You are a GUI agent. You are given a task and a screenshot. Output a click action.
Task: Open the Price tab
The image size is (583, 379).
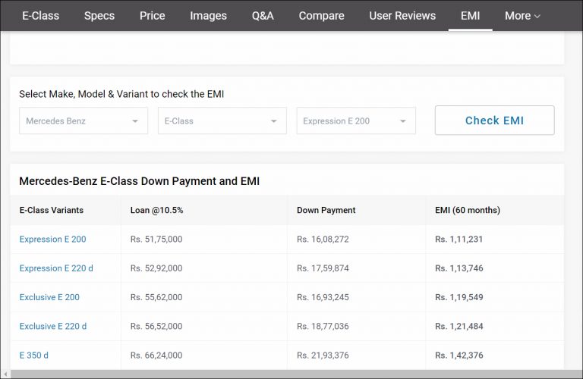153,16
